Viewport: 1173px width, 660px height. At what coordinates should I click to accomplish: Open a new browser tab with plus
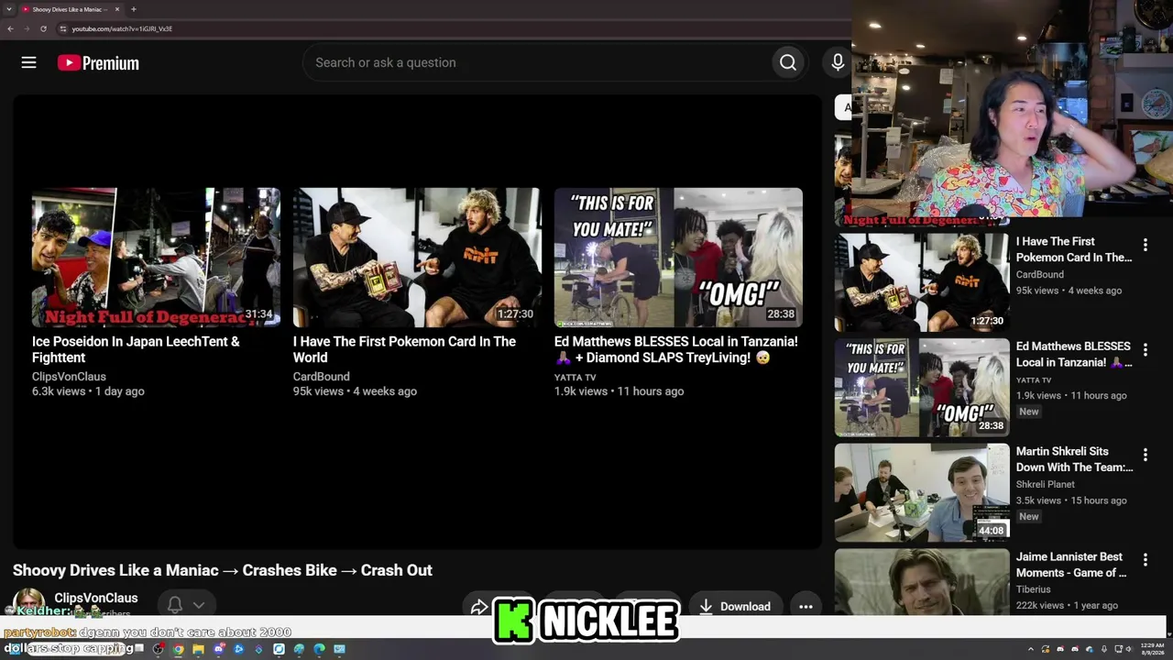tap(134, 9)
